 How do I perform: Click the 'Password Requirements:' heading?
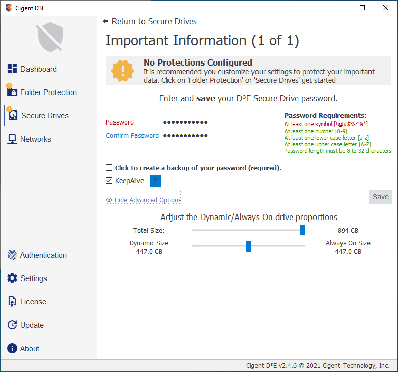coord(325,115)
